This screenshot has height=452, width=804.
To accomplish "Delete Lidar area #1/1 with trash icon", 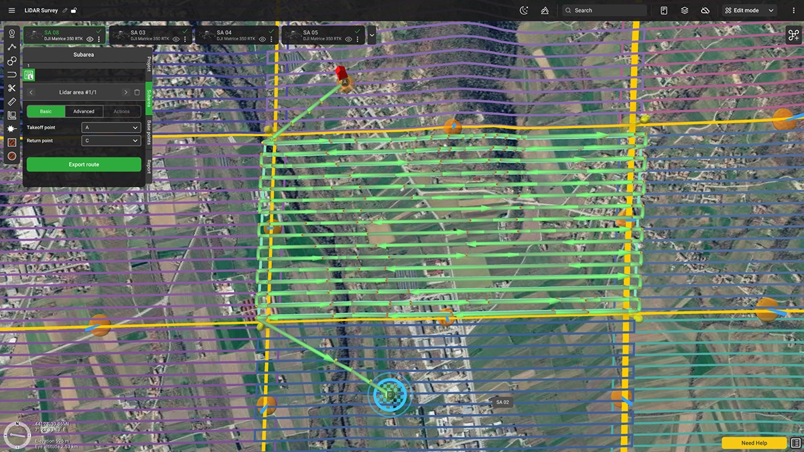I will click(x=137, y=92).
